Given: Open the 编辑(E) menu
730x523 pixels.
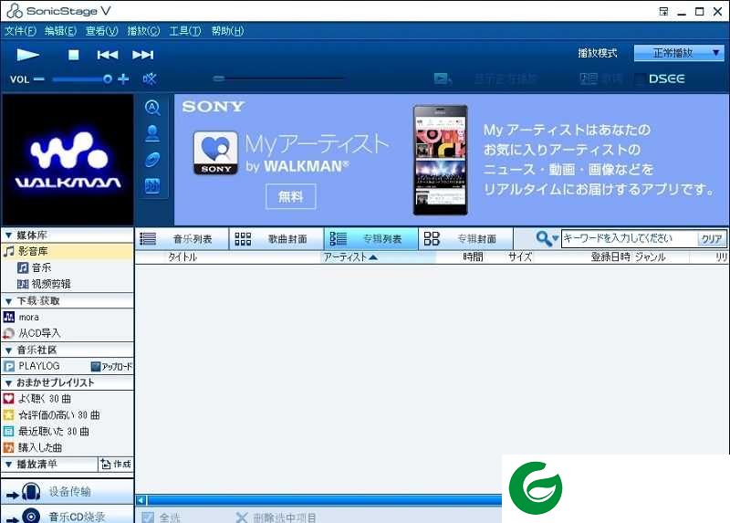Looking at the screenshot, I should point(60,31).
